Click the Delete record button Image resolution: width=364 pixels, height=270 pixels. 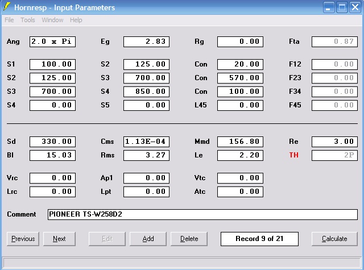pos(189,239)
